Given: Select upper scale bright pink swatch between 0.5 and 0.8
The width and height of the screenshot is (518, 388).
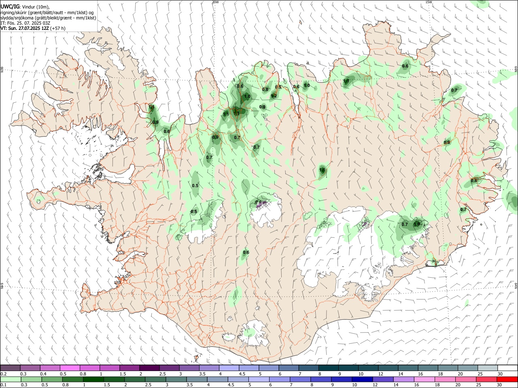Looking at the screenshot, I should [x=70, y=368].
